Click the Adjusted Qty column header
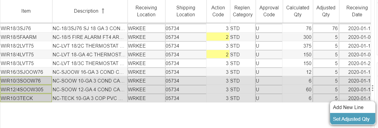Image resolution: width=378 pixels, height=128 pixels. 326,11
